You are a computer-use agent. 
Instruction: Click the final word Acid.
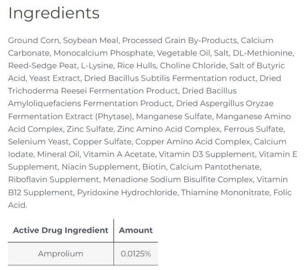coord(18,205)
